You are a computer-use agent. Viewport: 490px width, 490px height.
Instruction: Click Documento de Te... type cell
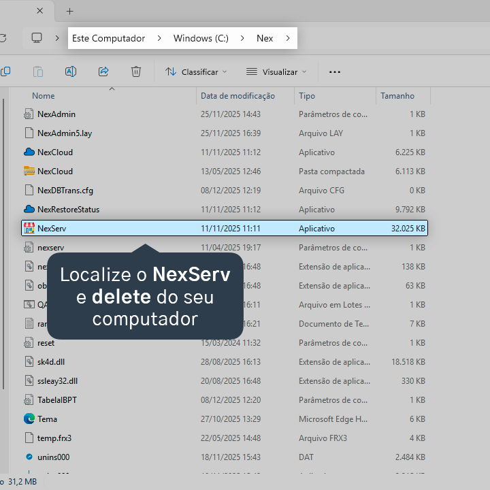click(x=333, y=324)
